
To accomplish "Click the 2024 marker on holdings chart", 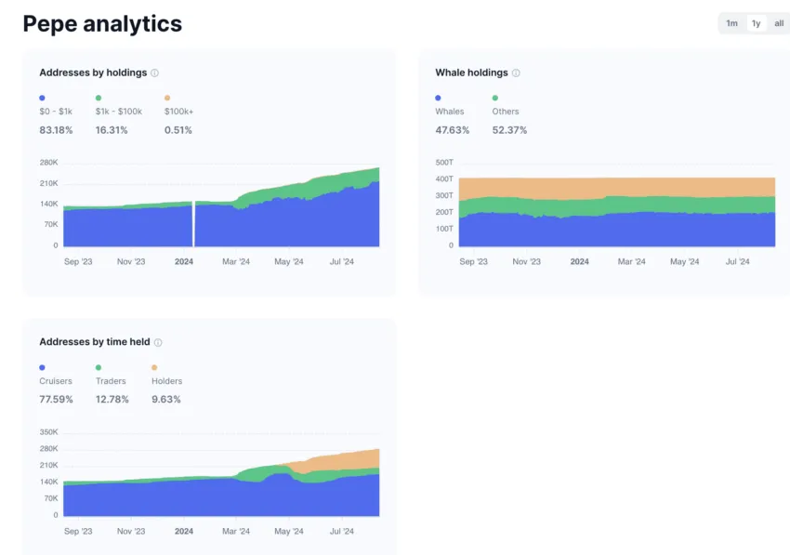I will click(x=184, y=261).
